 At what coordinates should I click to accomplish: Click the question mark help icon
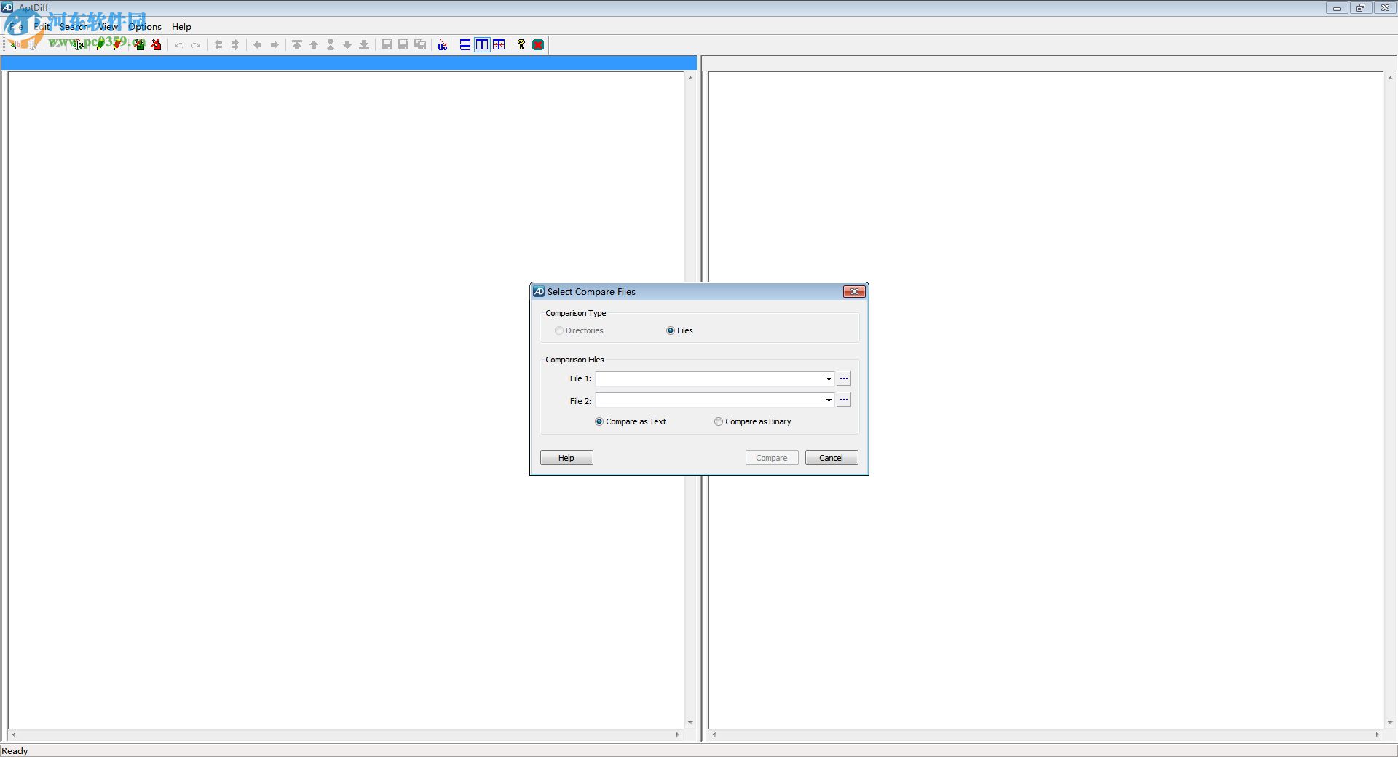[x=521, y=45]
